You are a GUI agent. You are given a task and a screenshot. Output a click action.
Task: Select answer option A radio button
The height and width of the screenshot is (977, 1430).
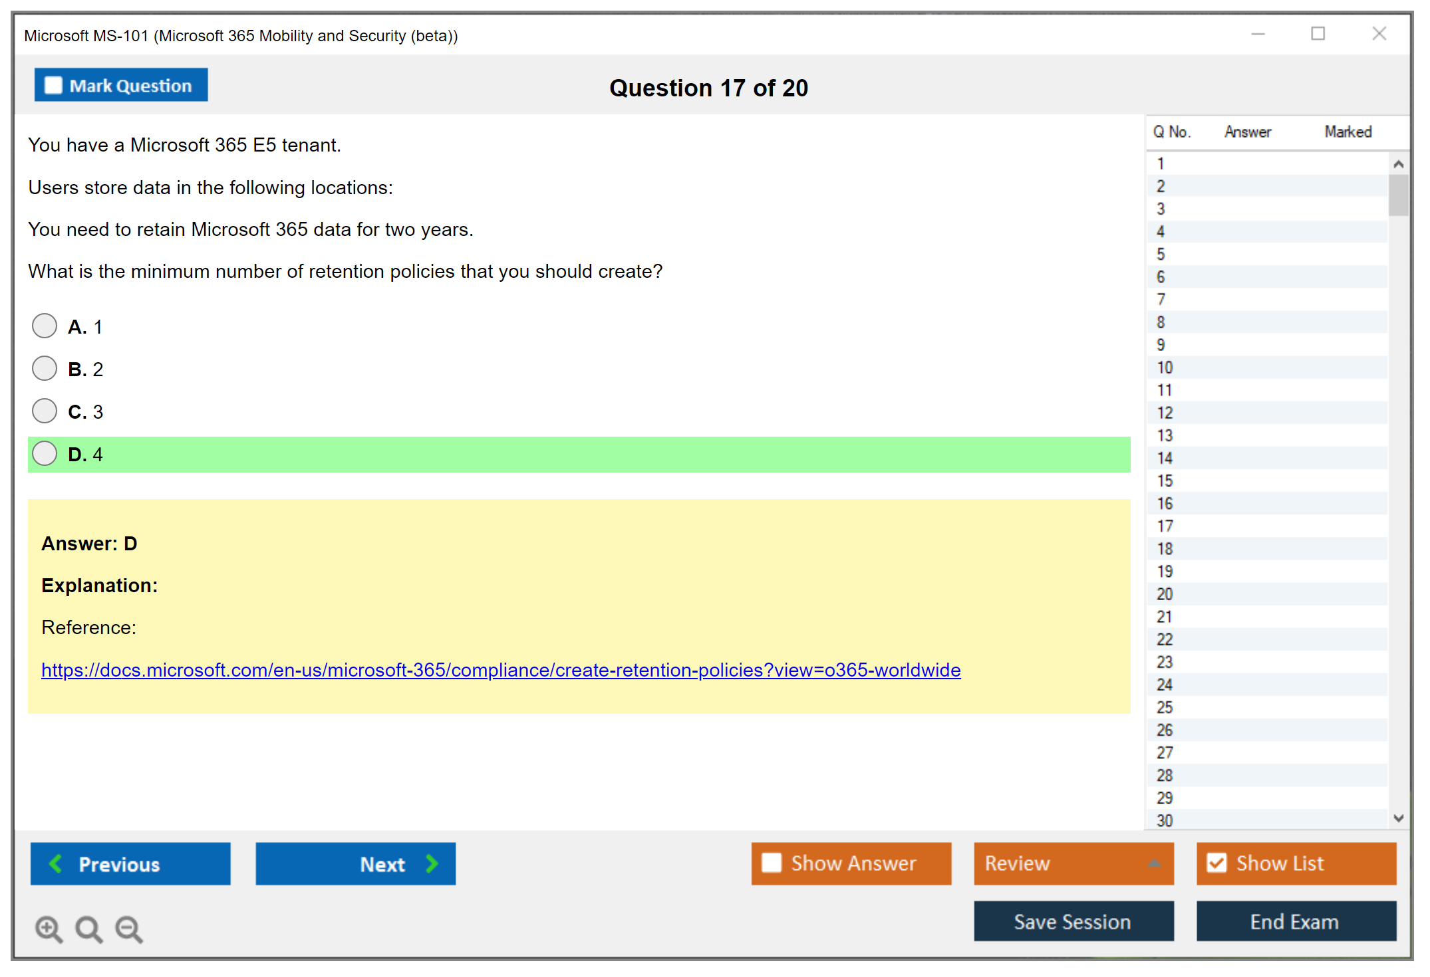(x=45, y=326)
